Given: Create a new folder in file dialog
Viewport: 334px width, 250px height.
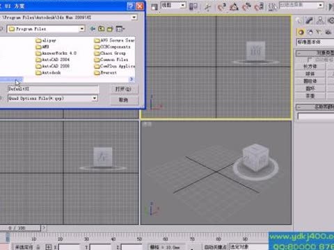Looking at the screenshot, I should tap(110, 28).
